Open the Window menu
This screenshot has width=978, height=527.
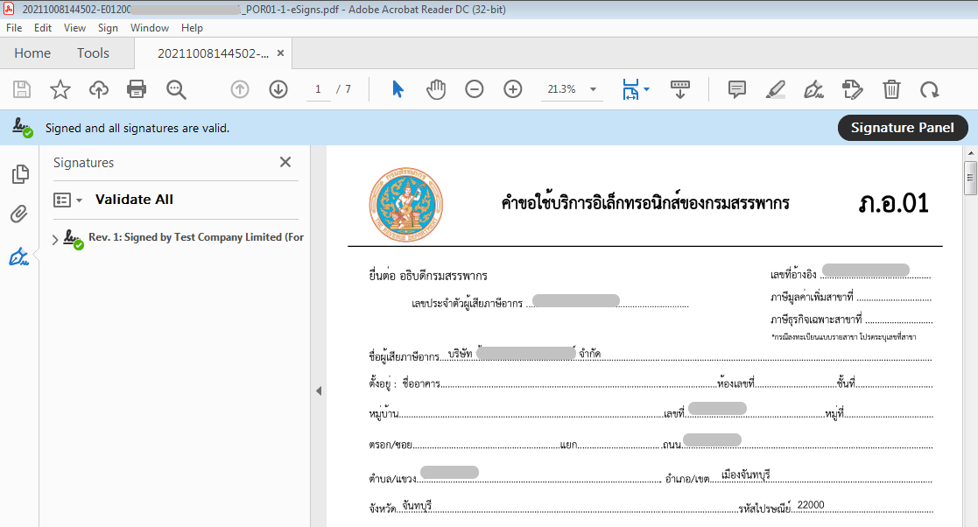[x=150, y=28]
